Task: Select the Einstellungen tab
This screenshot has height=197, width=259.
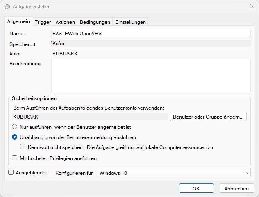Action: click(x=130, y=22)
